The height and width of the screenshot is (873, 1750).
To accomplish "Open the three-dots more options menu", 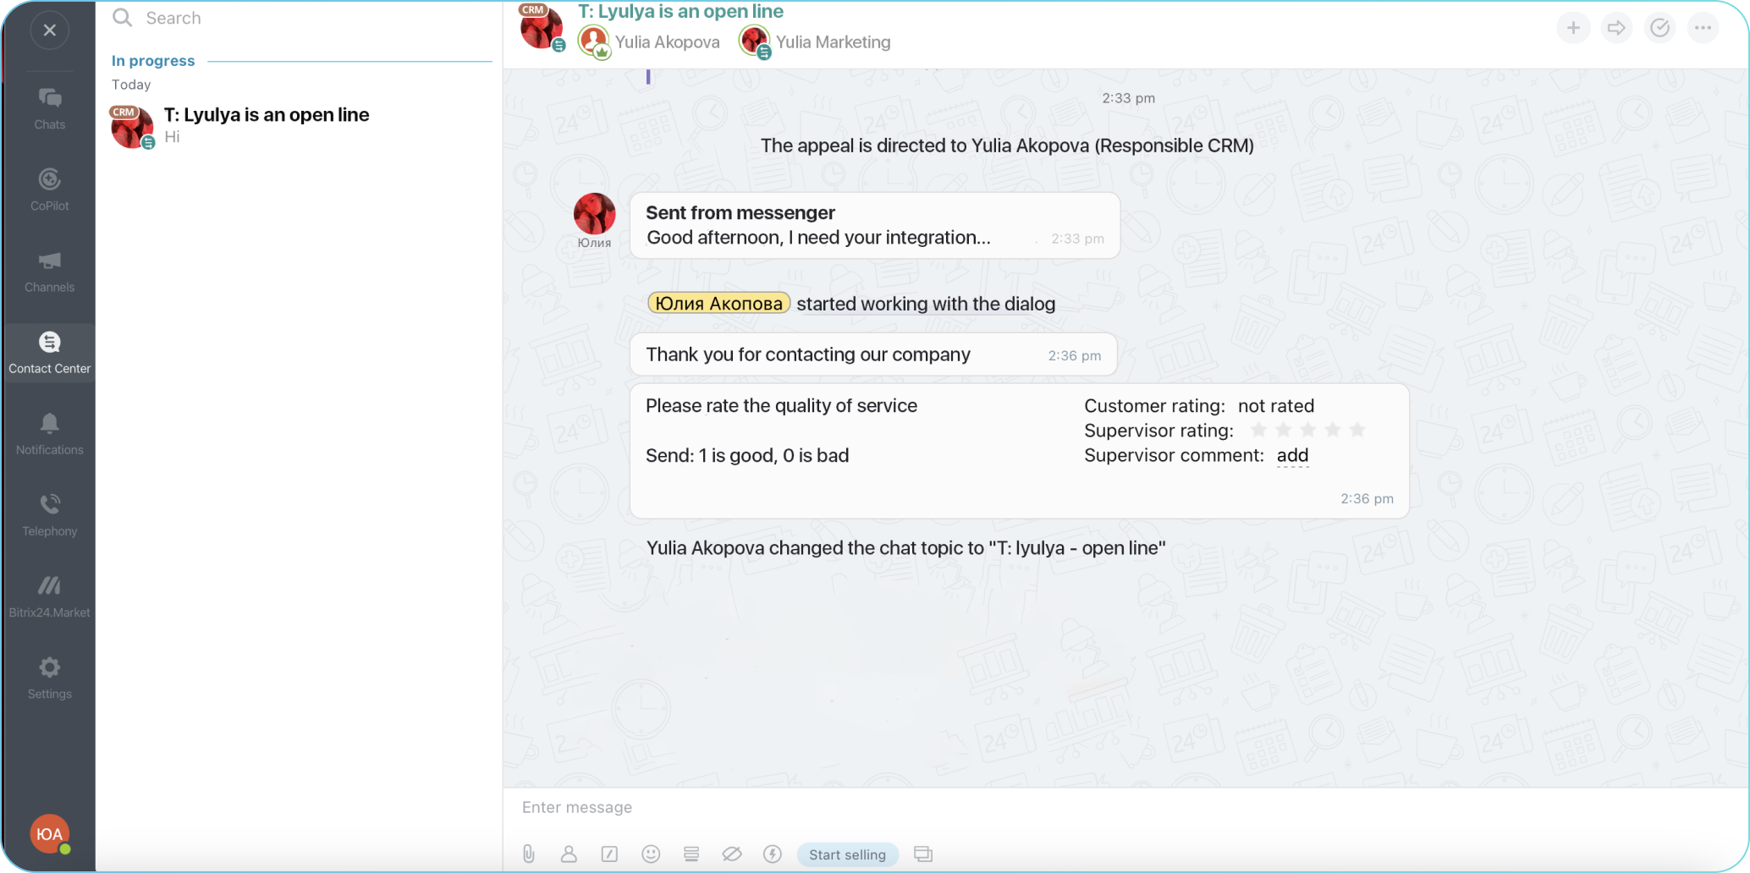I will coord(1703,28).
